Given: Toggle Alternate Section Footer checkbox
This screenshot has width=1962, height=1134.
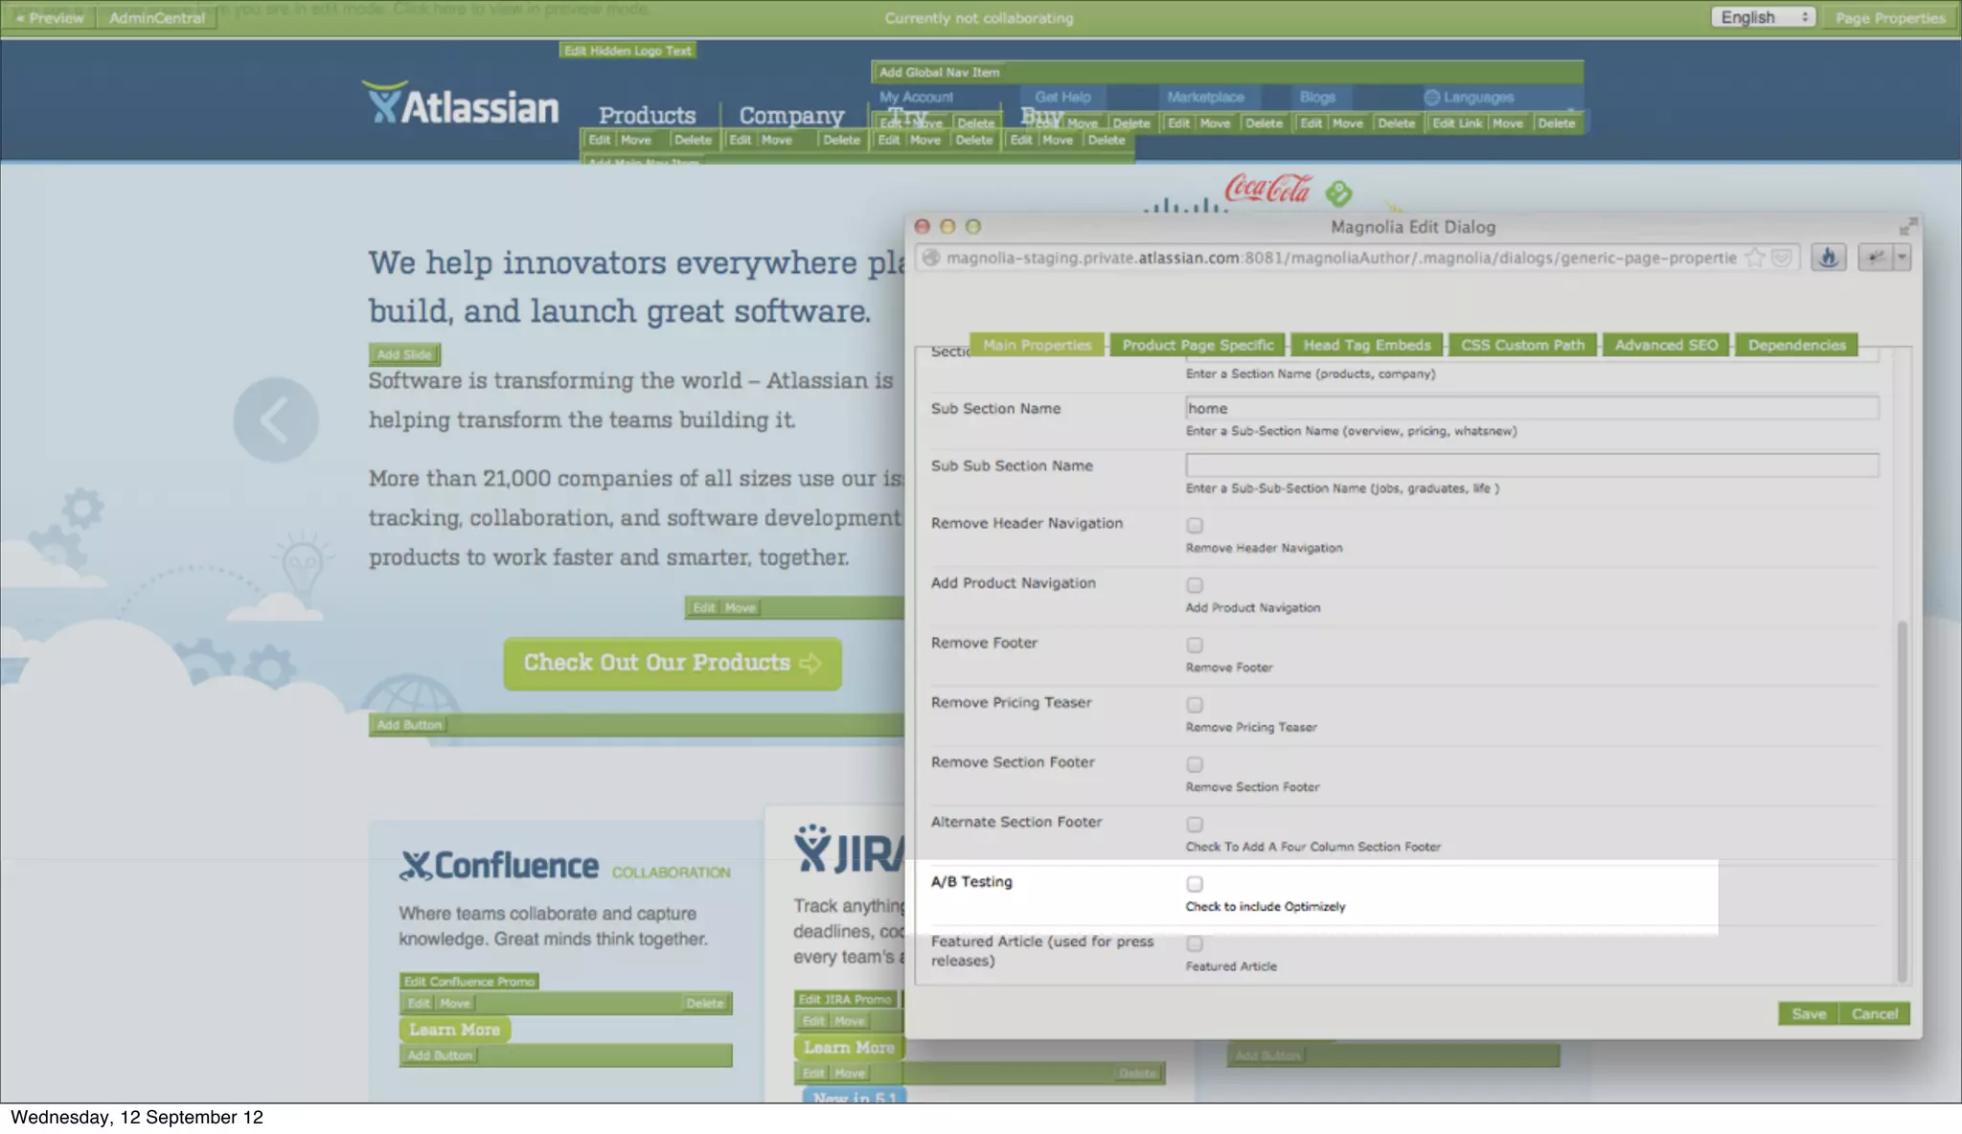Looking at the screenshot, I should pyautogui.click(x=1195, y=825).
